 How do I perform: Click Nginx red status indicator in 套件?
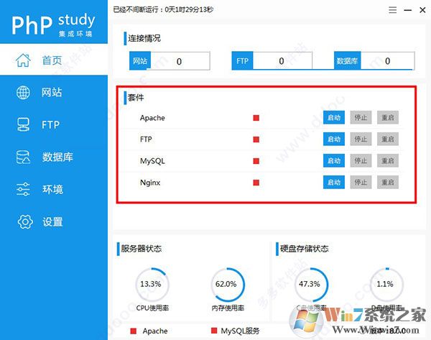click(256, 183)
